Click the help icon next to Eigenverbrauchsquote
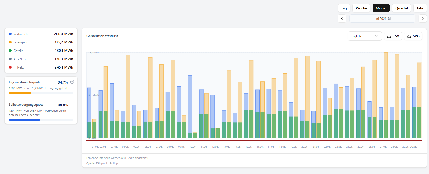The image size is (429, 174). pos(72,82)
